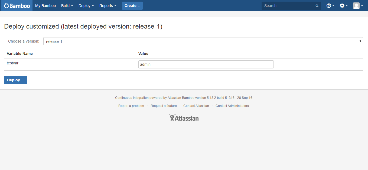Click the version dropdown arrow on the right
368x170 pixels.
[x=360, y=41]
